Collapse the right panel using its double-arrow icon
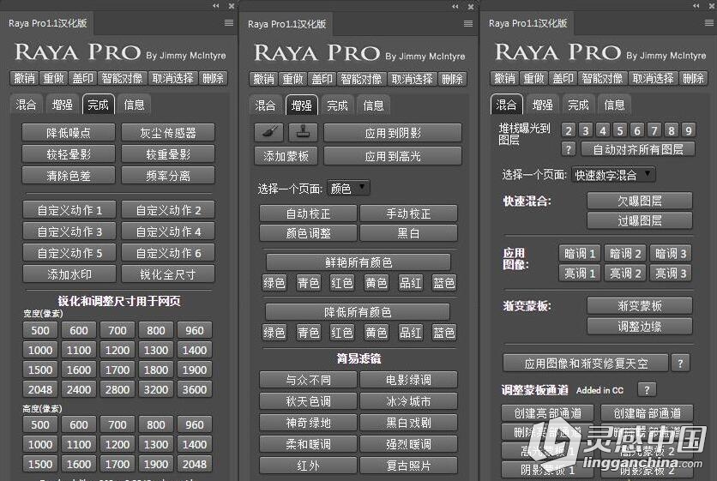The height and width of the screenshot is (481, 717). coord(696,5)
